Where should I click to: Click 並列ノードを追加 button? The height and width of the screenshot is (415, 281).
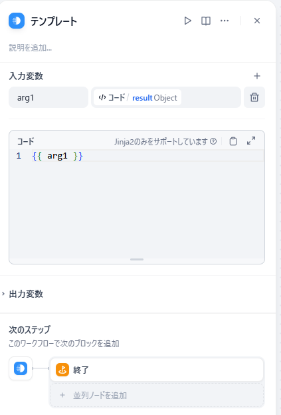[157, 396]
